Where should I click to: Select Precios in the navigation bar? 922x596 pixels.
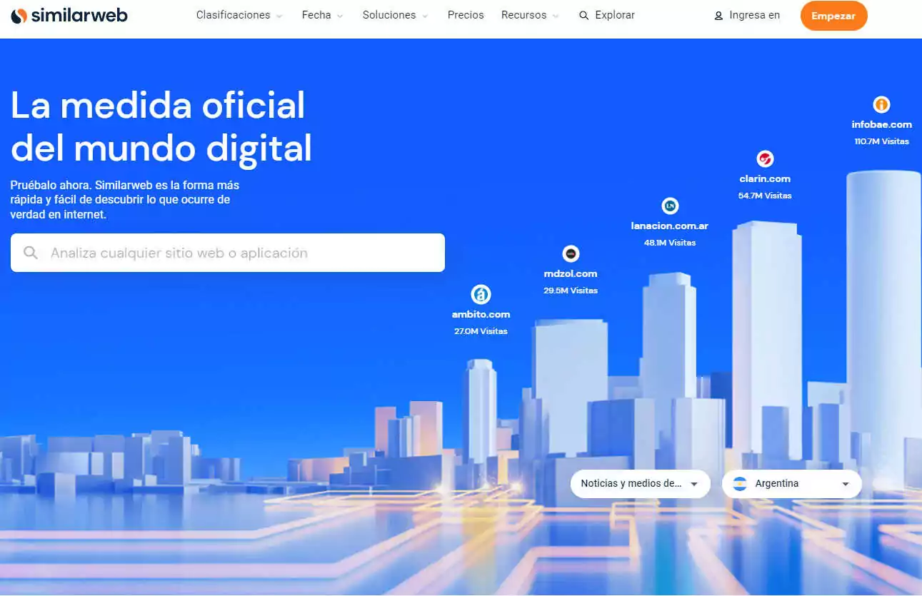(x=466, y=15)
